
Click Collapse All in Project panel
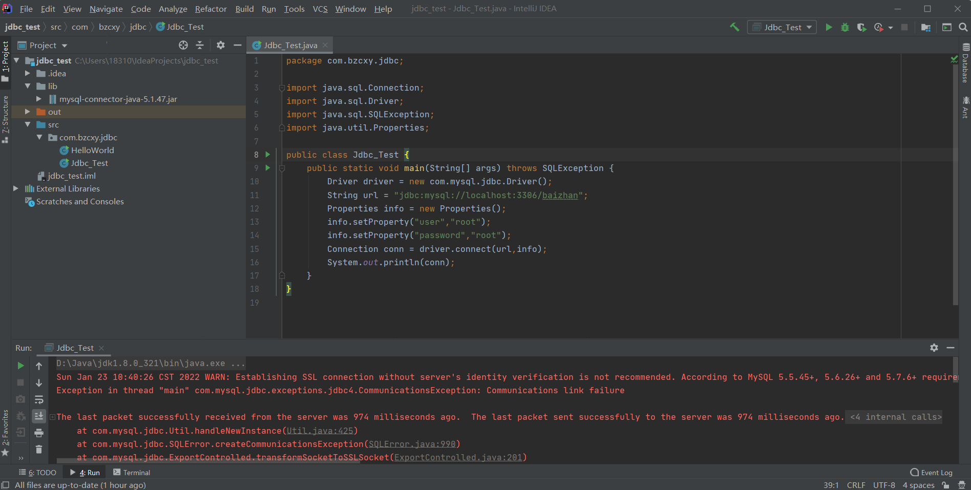click(x=200, y=45)
